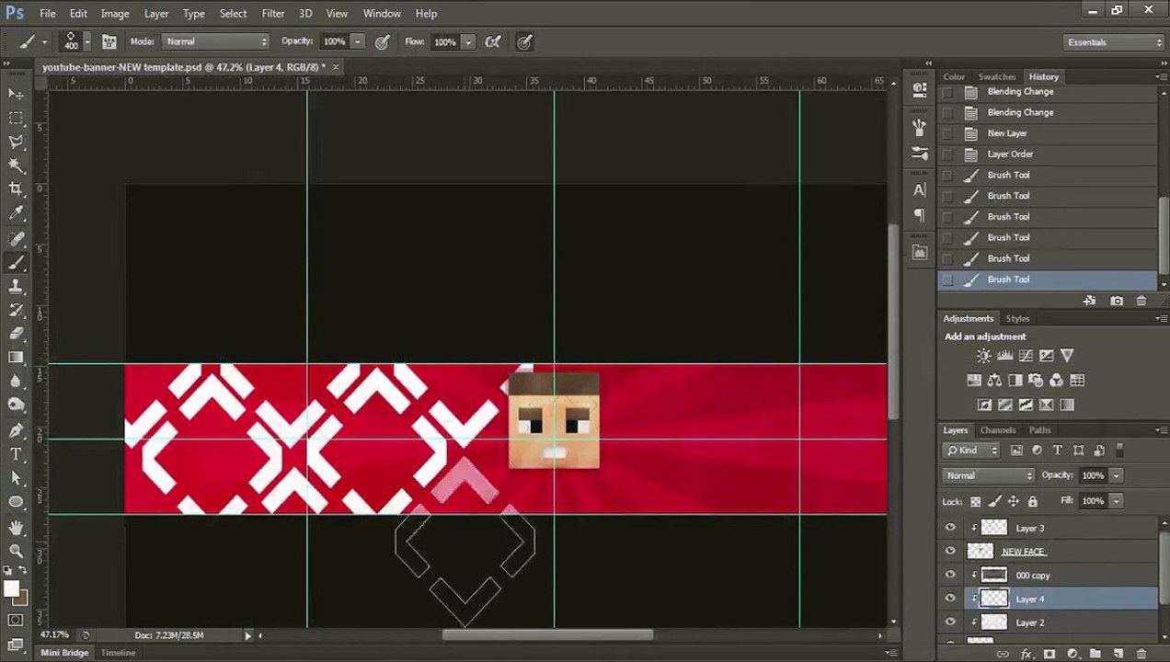Activate the Zoom tool
Screen dimensions: 1170x662
[x=16, y=551]
